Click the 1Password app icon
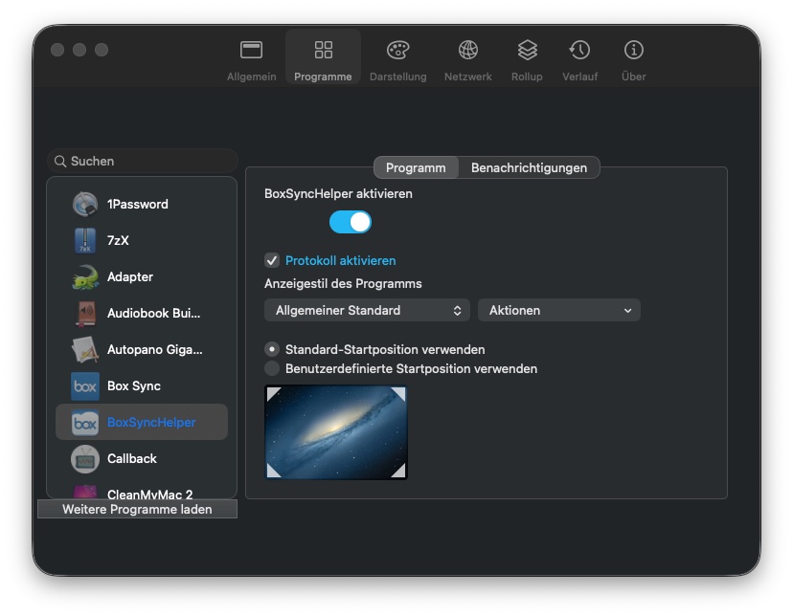This screenshot has height=616, width=793. click(x=85, y=204)
